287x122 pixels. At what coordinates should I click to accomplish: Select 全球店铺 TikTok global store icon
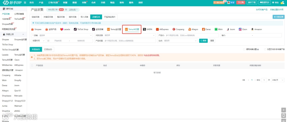point(94,29)
